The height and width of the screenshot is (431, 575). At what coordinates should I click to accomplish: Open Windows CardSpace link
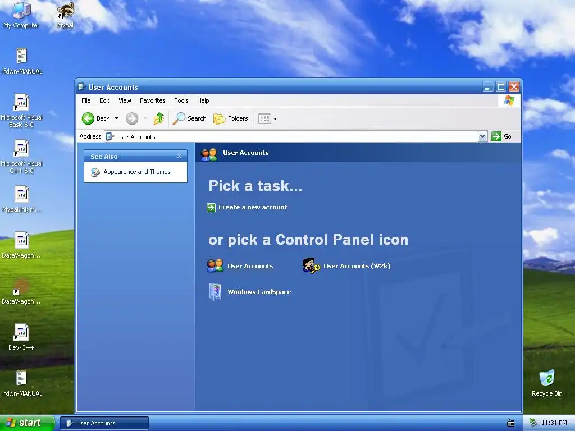[259, 292]
